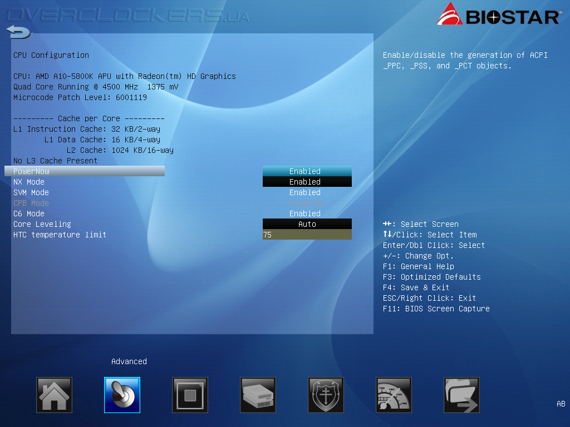Click the CPU Configuration heading
The height and width of the screenshot is (427, 570).
point(51,55)
